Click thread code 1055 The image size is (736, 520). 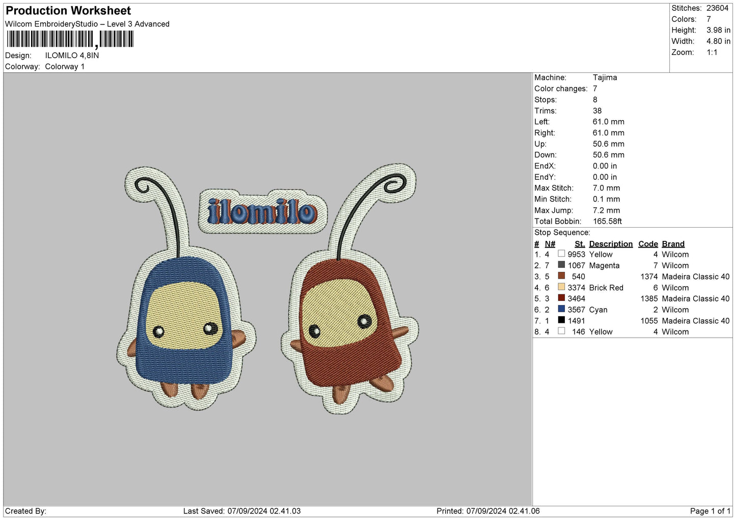pyautogui.click(x=649, y=321)
